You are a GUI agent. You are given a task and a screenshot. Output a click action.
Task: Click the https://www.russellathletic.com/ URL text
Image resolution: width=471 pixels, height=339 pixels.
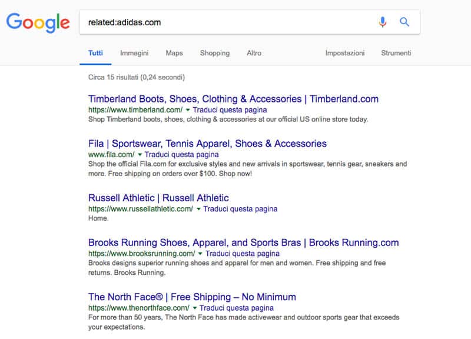141,209
